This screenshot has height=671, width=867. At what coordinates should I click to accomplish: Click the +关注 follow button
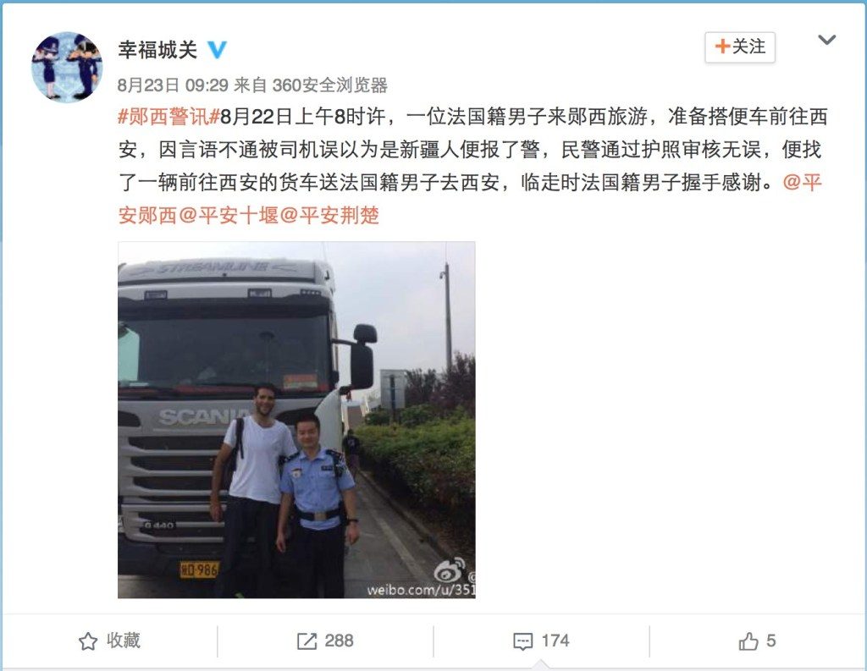[x=740, y=47]
